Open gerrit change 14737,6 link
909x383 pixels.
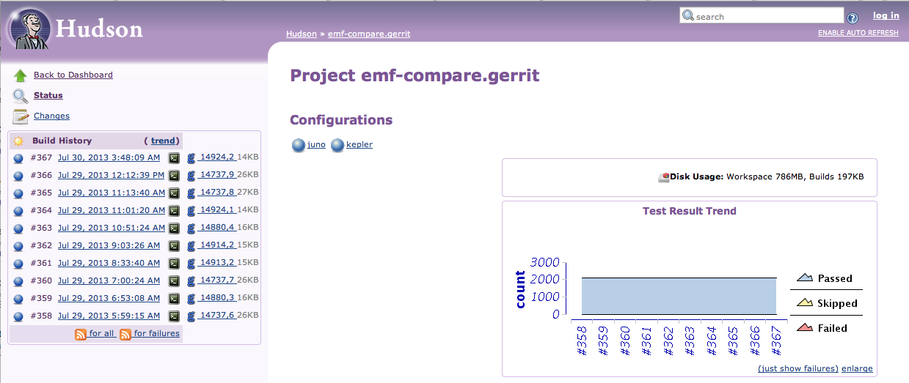[x=217, y=316]
